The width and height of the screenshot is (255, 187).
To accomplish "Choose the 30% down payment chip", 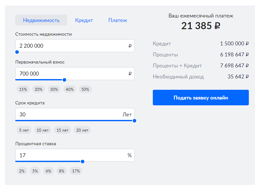I will click(x=54, y=89).
